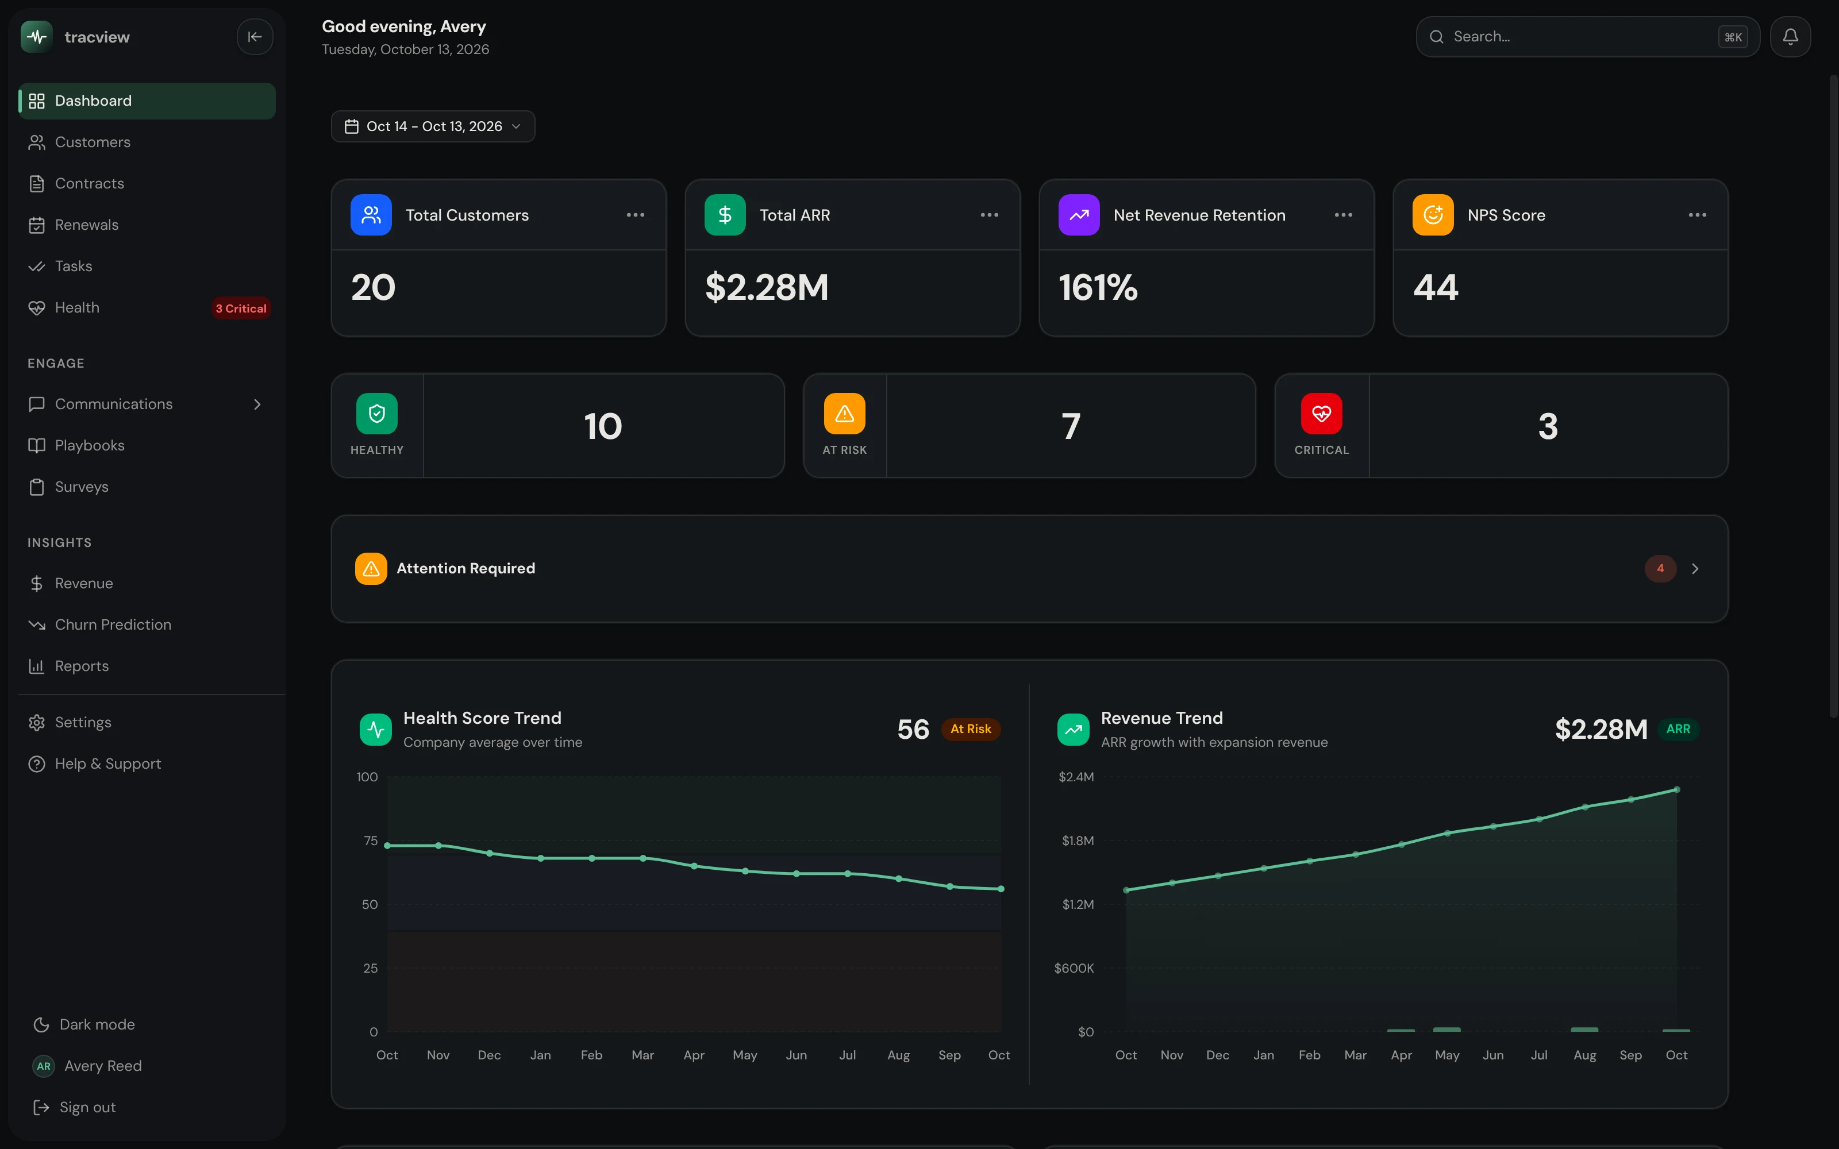Click the Critical count 3
The width and height of the screenshot is (1839, 1149).
point(1548,426)
